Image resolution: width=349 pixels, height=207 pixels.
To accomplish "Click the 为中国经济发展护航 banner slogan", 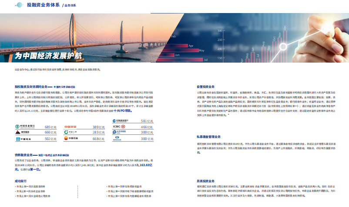I will [x=48, y=56].
